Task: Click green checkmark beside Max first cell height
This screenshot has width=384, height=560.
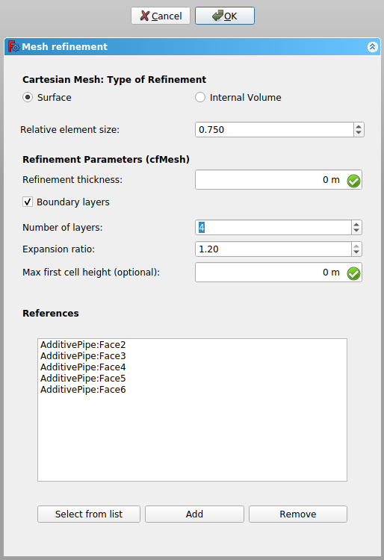Action: point(353,274)
